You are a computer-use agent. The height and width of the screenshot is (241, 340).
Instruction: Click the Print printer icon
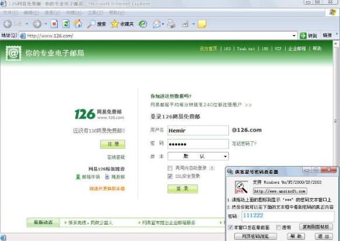[171, 24]
